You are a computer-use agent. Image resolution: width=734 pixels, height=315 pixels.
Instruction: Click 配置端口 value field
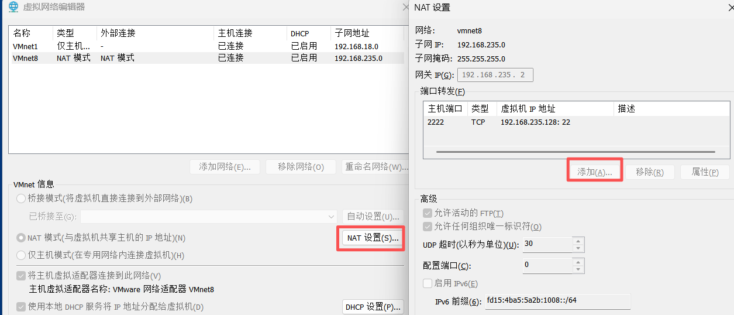point(547,265)
